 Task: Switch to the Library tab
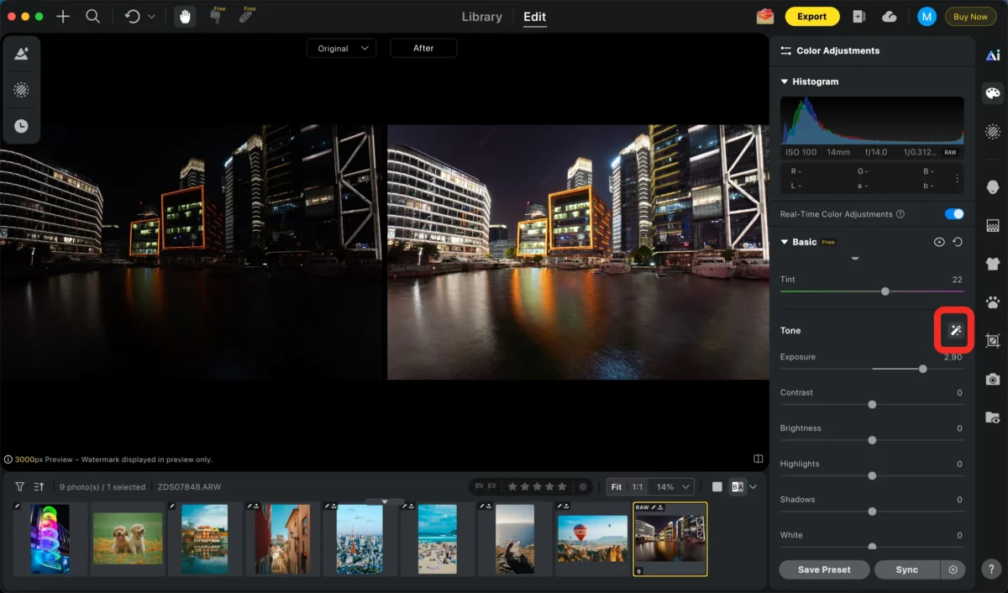click(482, 17)
